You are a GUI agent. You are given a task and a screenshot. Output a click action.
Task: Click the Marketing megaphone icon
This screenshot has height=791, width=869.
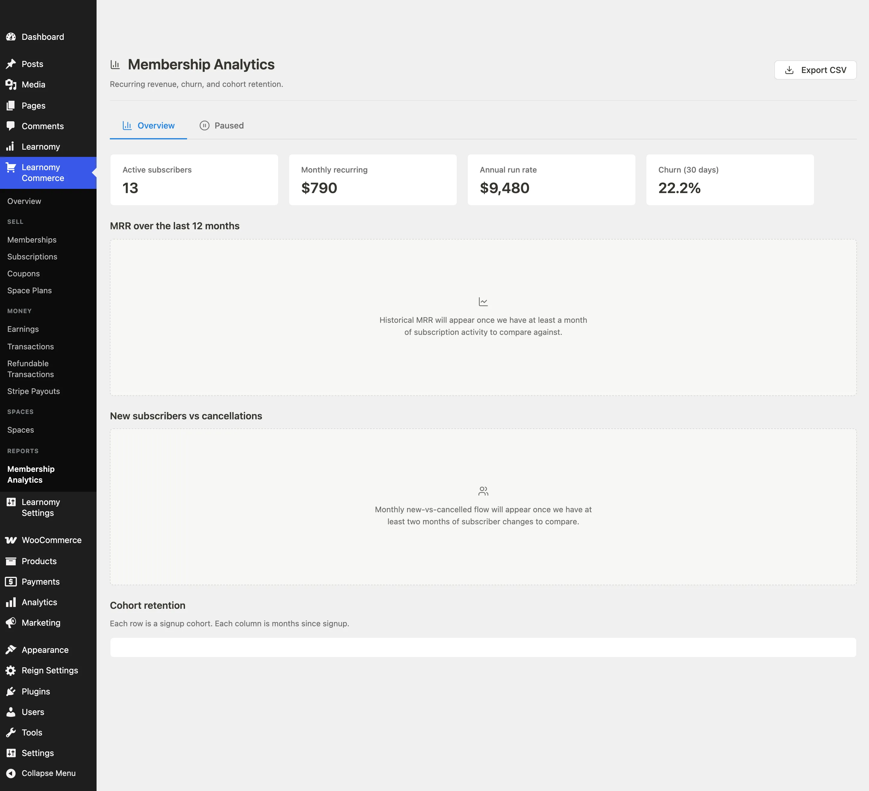(11, 623)
